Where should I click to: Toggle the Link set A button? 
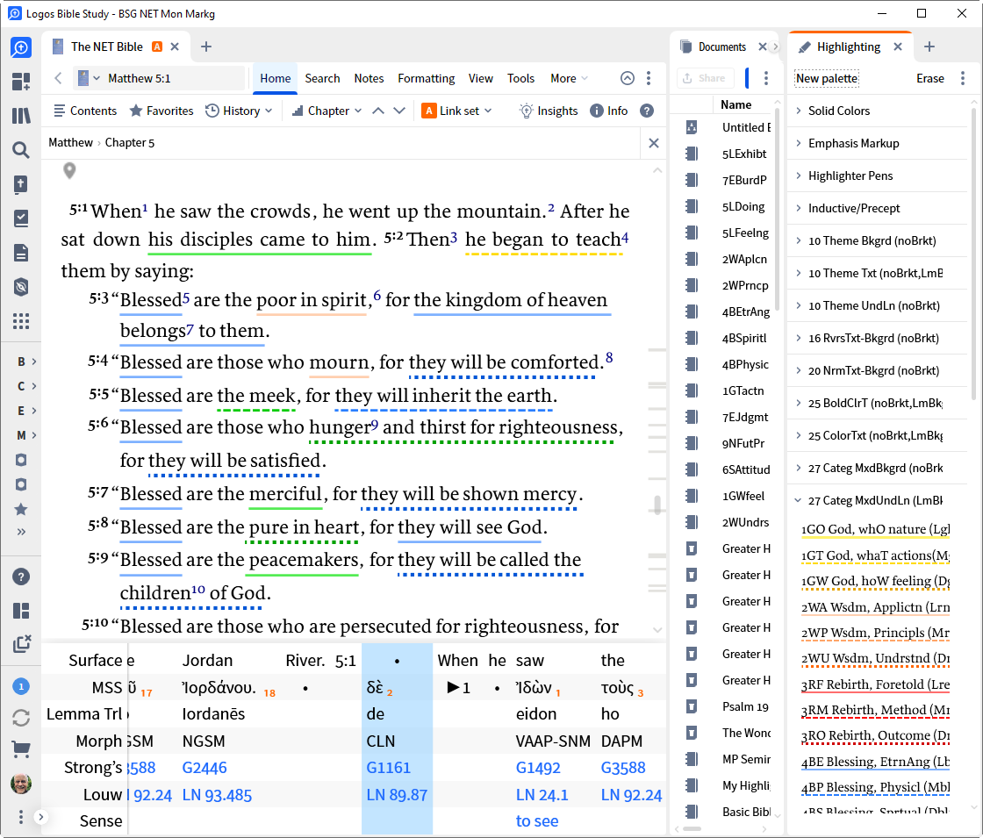pos(456,111)
